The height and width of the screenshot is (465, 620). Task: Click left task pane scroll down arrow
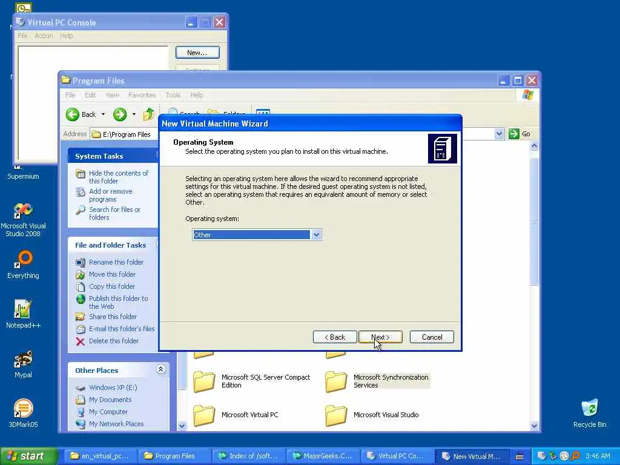tap(182, 426)
